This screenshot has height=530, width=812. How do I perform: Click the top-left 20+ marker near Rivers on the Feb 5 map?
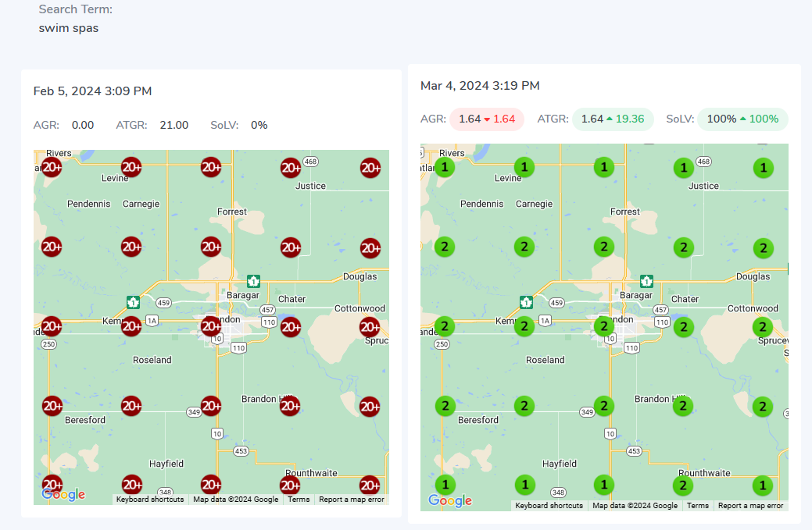tap(52, 167)
